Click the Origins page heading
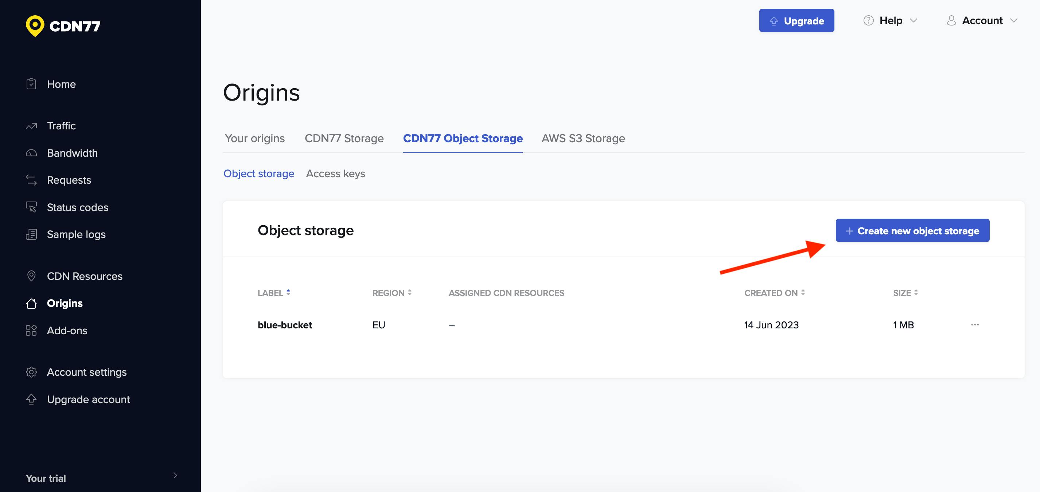The height and width of the screenshot is (492, 1040). coord(262,93)
